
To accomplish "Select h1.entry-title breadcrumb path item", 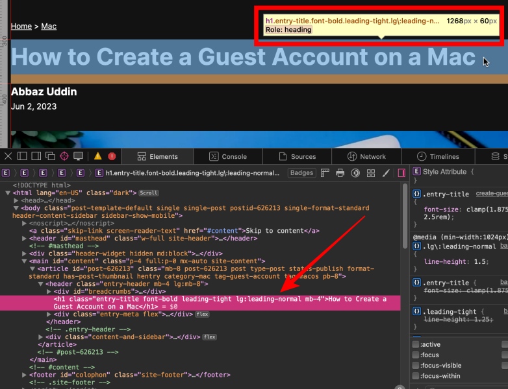I will click(x=187, y=173).
